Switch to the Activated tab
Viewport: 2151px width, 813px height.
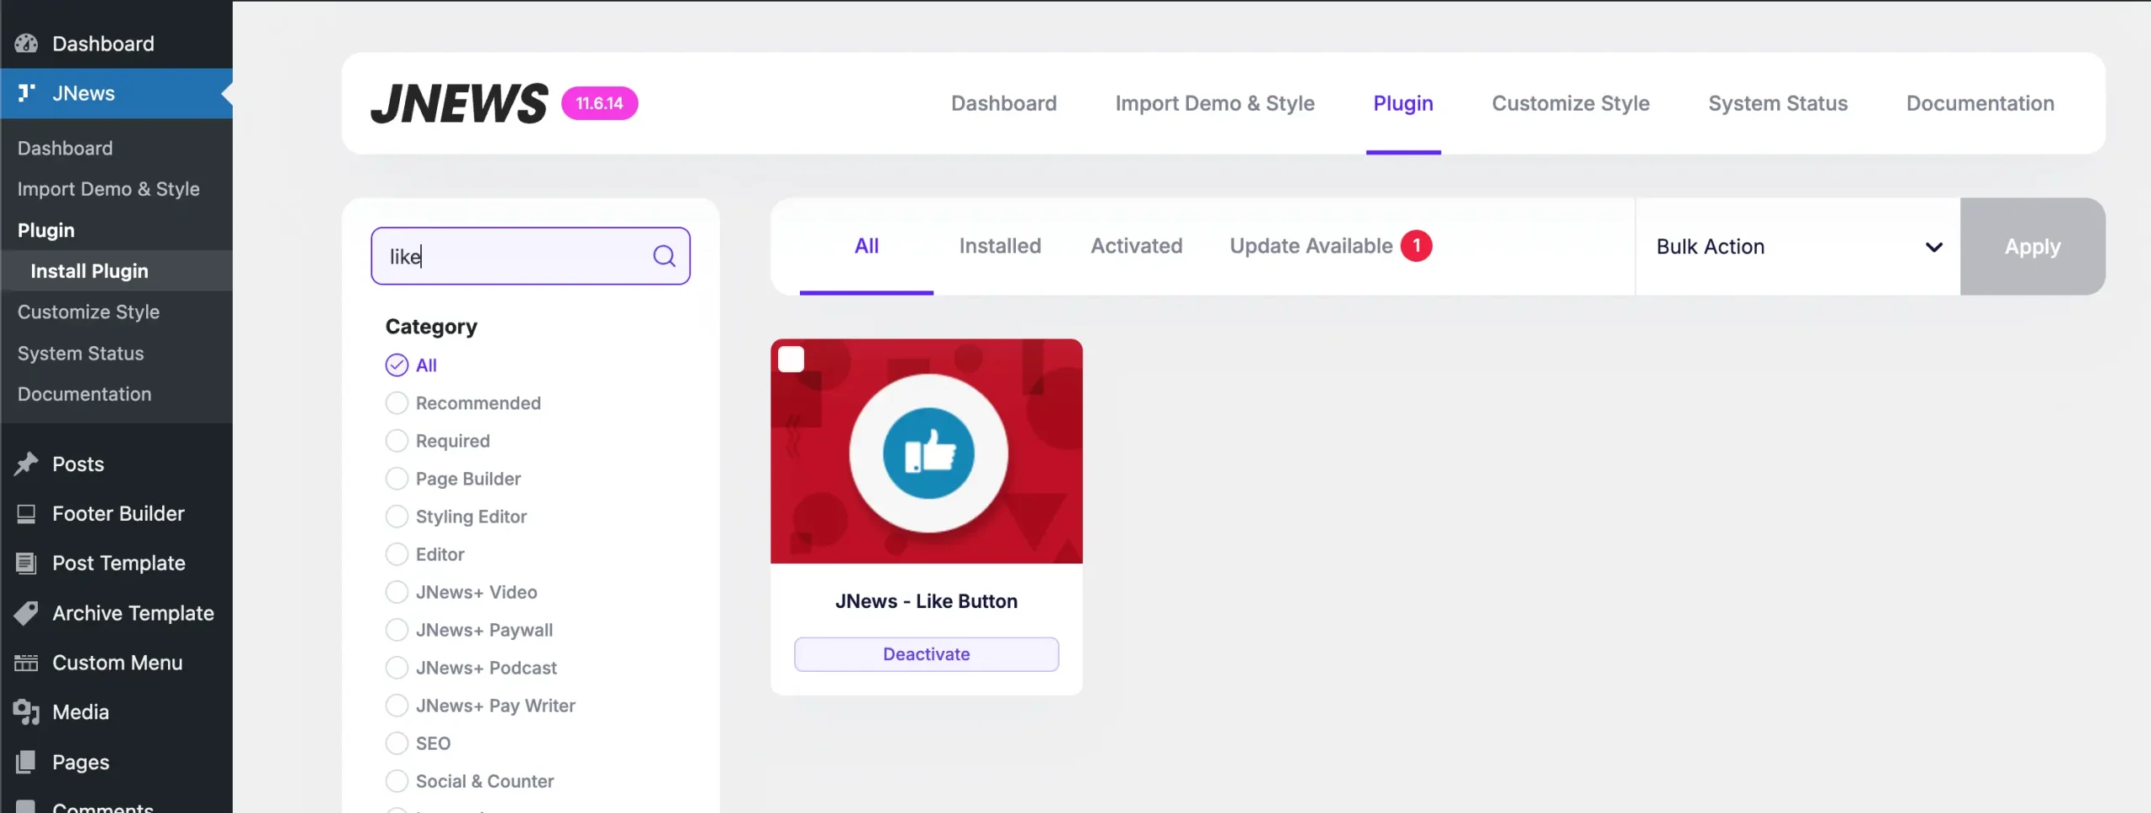1136,246
